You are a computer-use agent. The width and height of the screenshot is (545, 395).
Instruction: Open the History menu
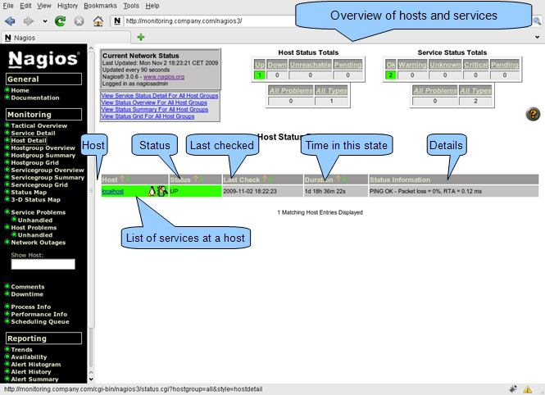[x=67, y=6]
